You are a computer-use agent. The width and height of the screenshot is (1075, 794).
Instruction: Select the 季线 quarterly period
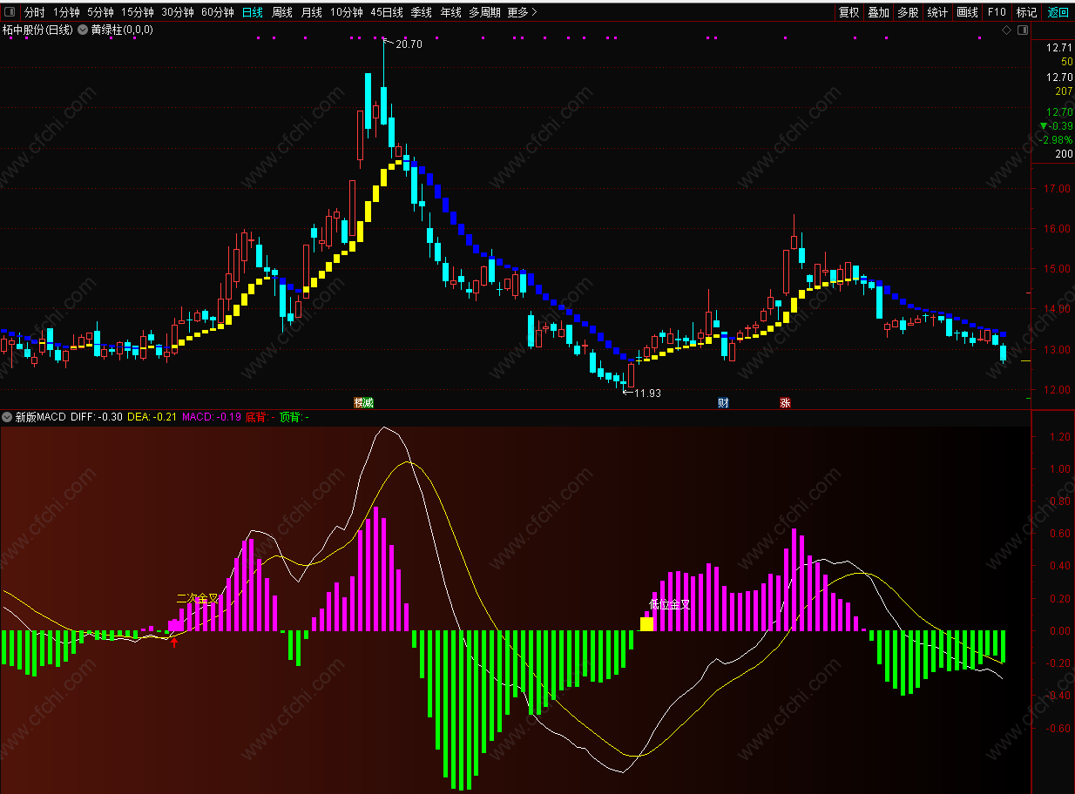pos(422,12)
